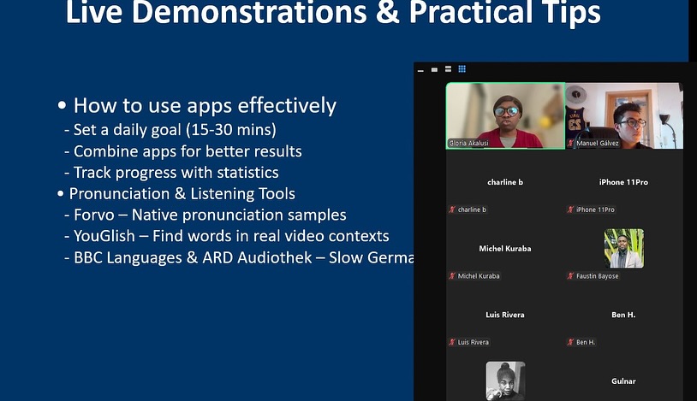Screen dimensions: 697x401
Task: Click the Manuel Gálvez name label
Action: 598,143
